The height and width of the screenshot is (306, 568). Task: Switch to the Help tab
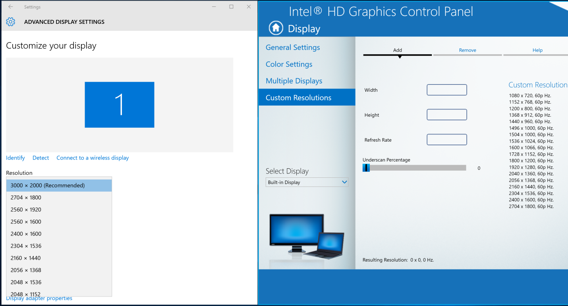click(537, 50)
